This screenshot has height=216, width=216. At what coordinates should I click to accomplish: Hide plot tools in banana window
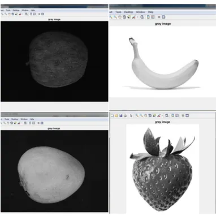[159, 17]
